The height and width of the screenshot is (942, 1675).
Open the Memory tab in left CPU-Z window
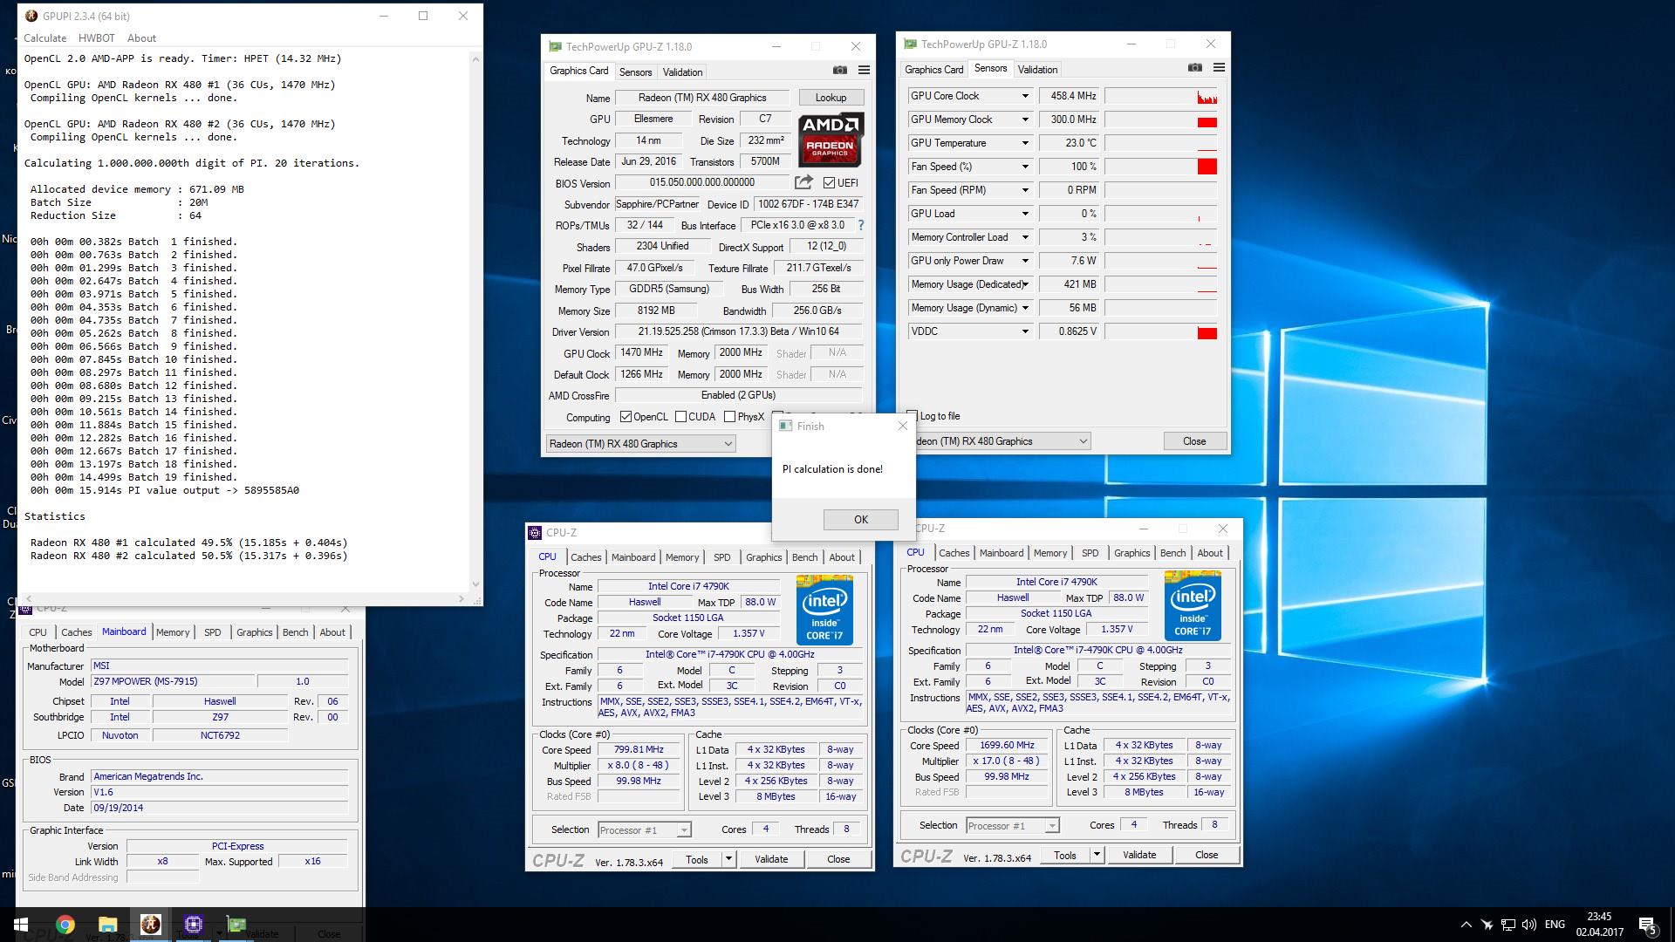tap(682, 557)
